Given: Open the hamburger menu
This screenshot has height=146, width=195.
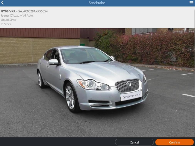Looking at the screenshot, I should pos(191,3).
